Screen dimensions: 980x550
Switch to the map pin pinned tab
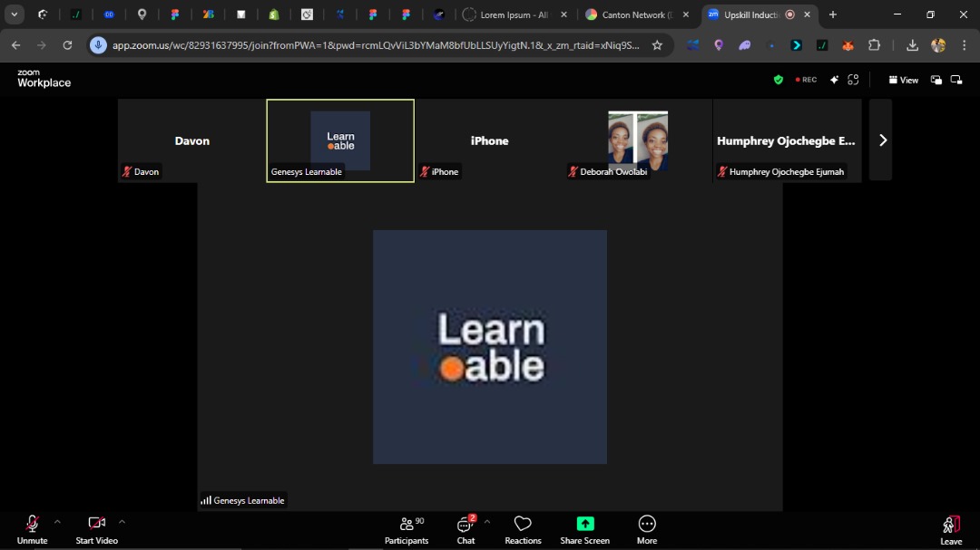pos(142,15)
